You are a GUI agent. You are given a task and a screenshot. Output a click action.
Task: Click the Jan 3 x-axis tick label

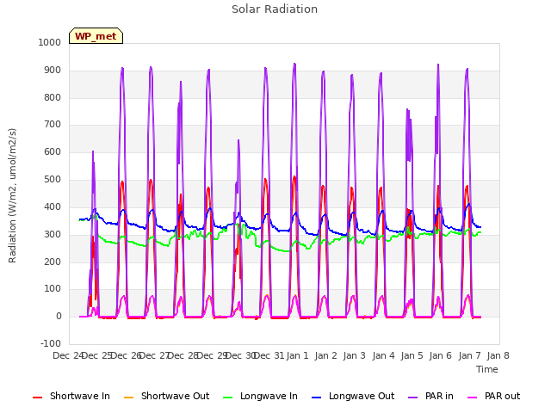click(354, 355)
